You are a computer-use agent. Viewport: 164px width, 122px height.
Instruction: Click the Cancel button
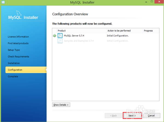pyautogui.click(x=151, y=115)
